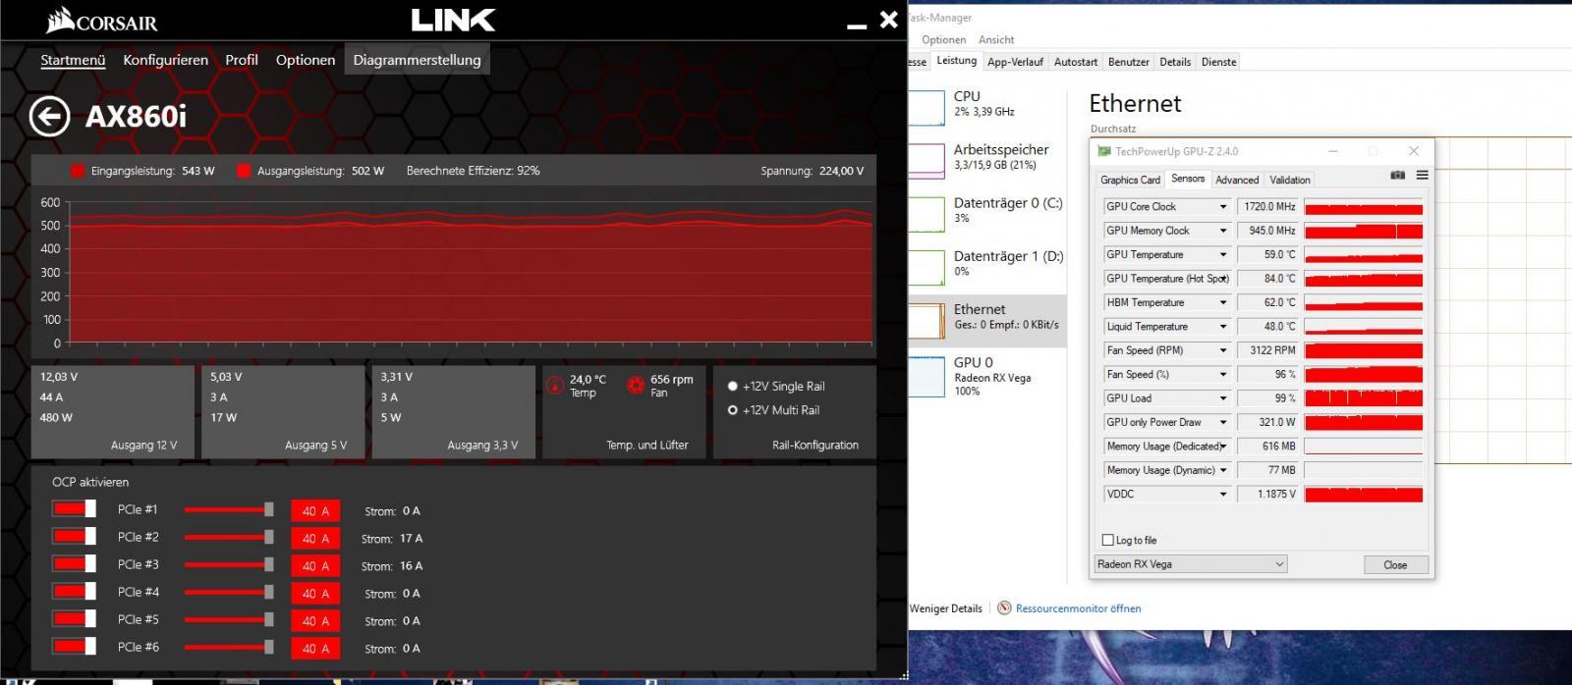Viewport: 1572px width, 685px height.
Task: Click the Corsair sails logo
Action: (x=60, y=19)
